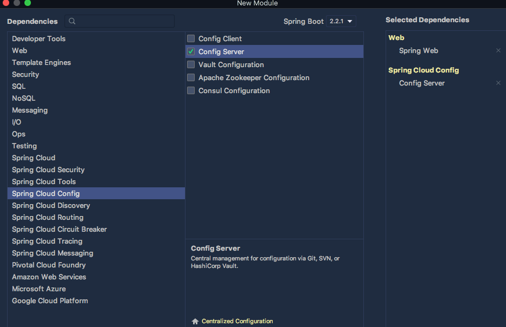The image size is (506, 327).
Task: Click the Consul Configuration label
Action: tap(234, 91)
